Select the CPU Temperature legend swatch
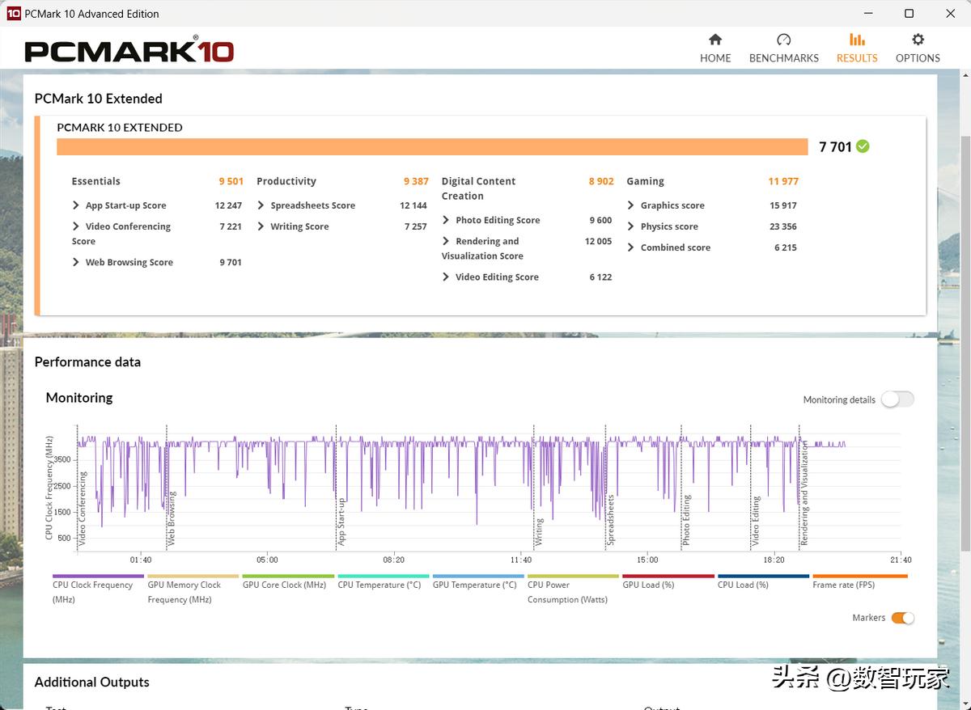 click(x=383, y=577)
